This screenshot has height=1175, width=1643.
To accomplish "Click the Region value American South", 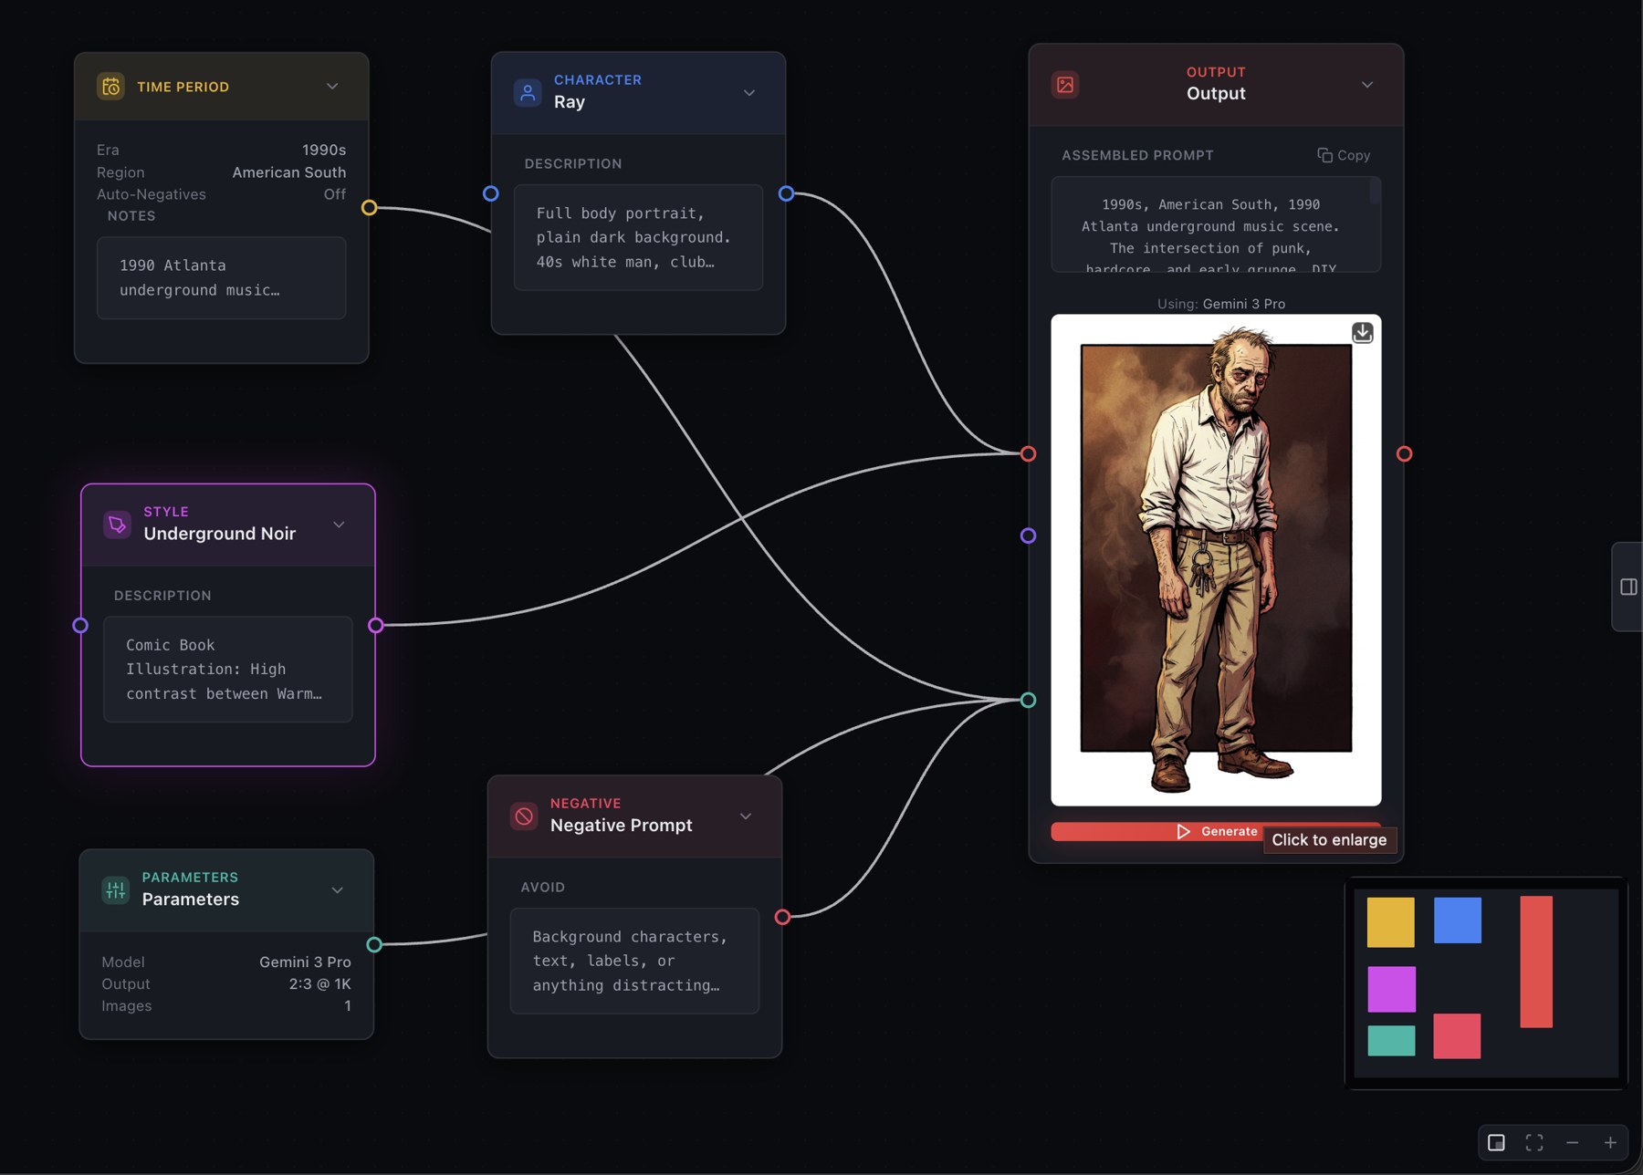I will 289,172.
